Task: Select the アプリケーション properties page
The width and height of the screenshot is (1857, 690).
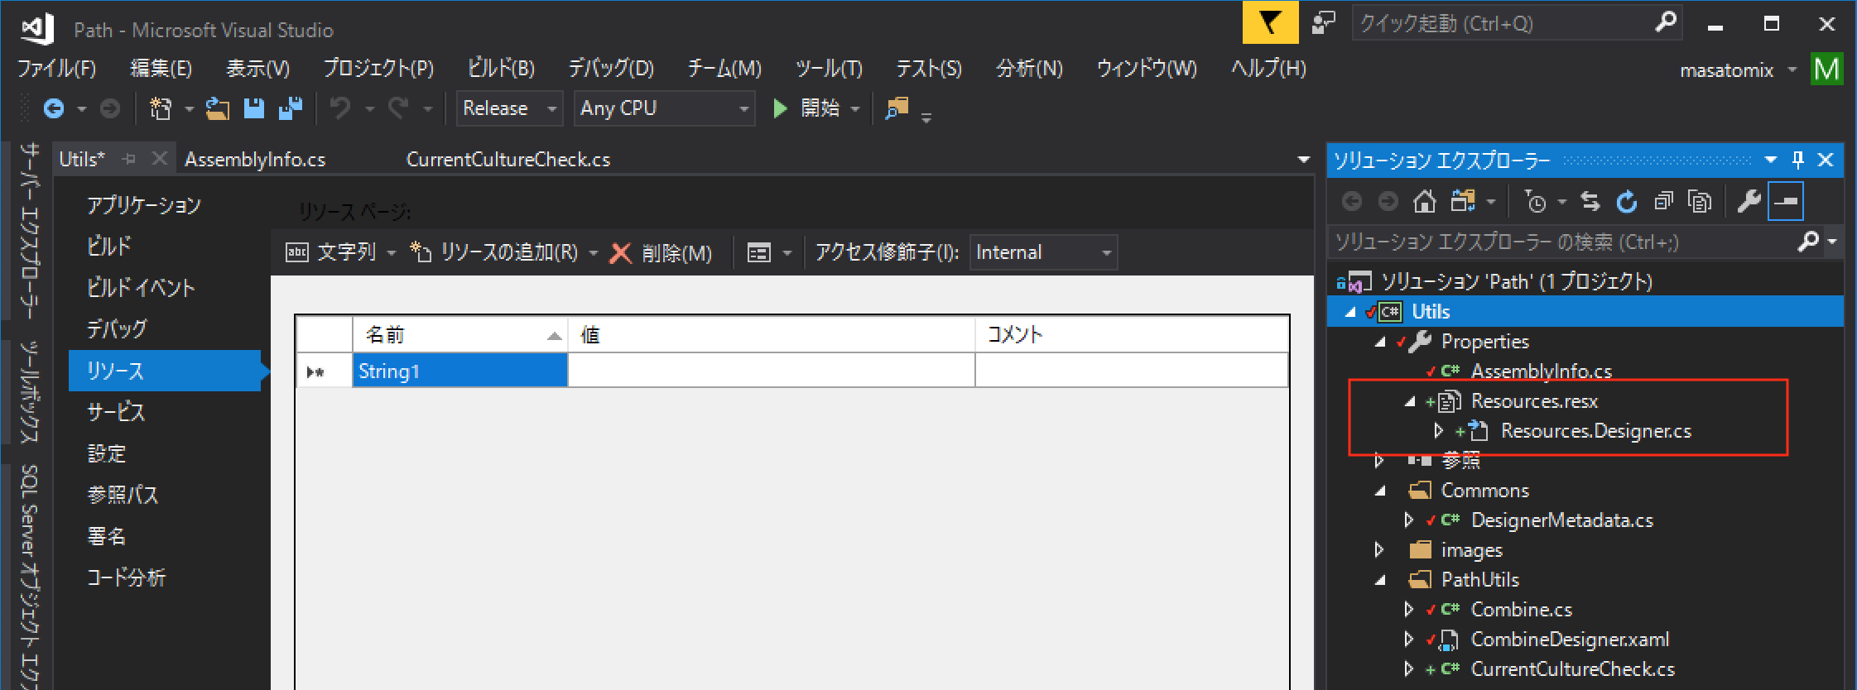Action: tap(144, 205)
